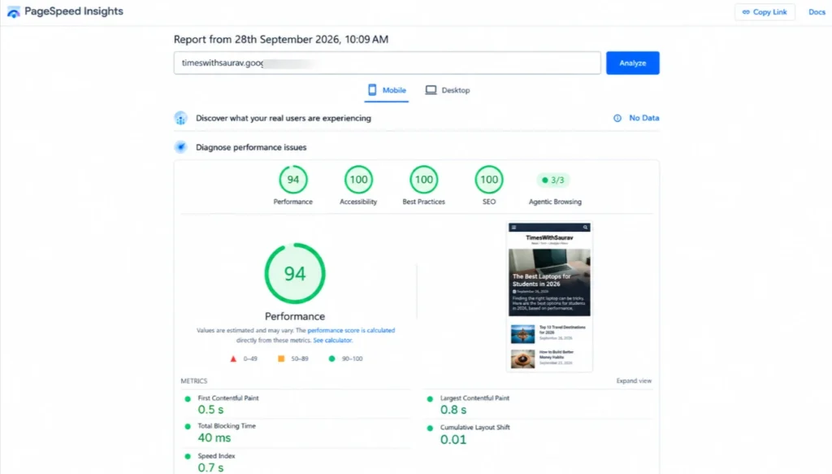Click the green dot beside Total Blocking Time
Viewport: 832px width, 474px height.
click(x=188, y=426)
